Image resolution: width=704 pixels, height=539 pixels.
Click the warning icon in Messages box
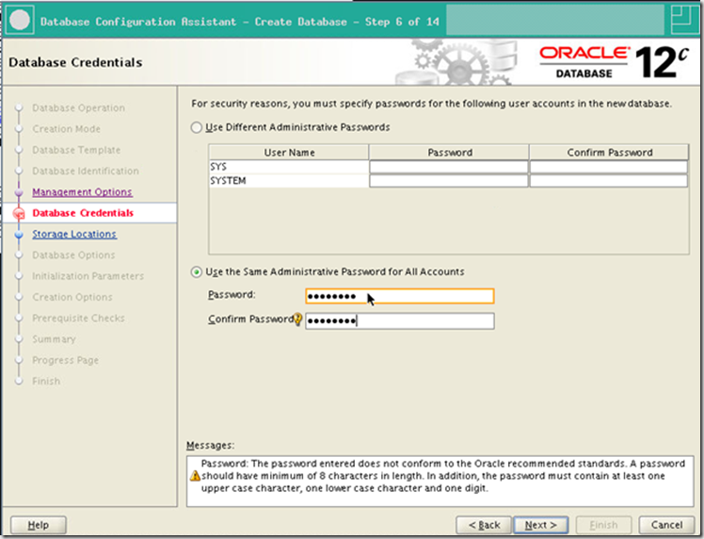(x=195, y=476)
